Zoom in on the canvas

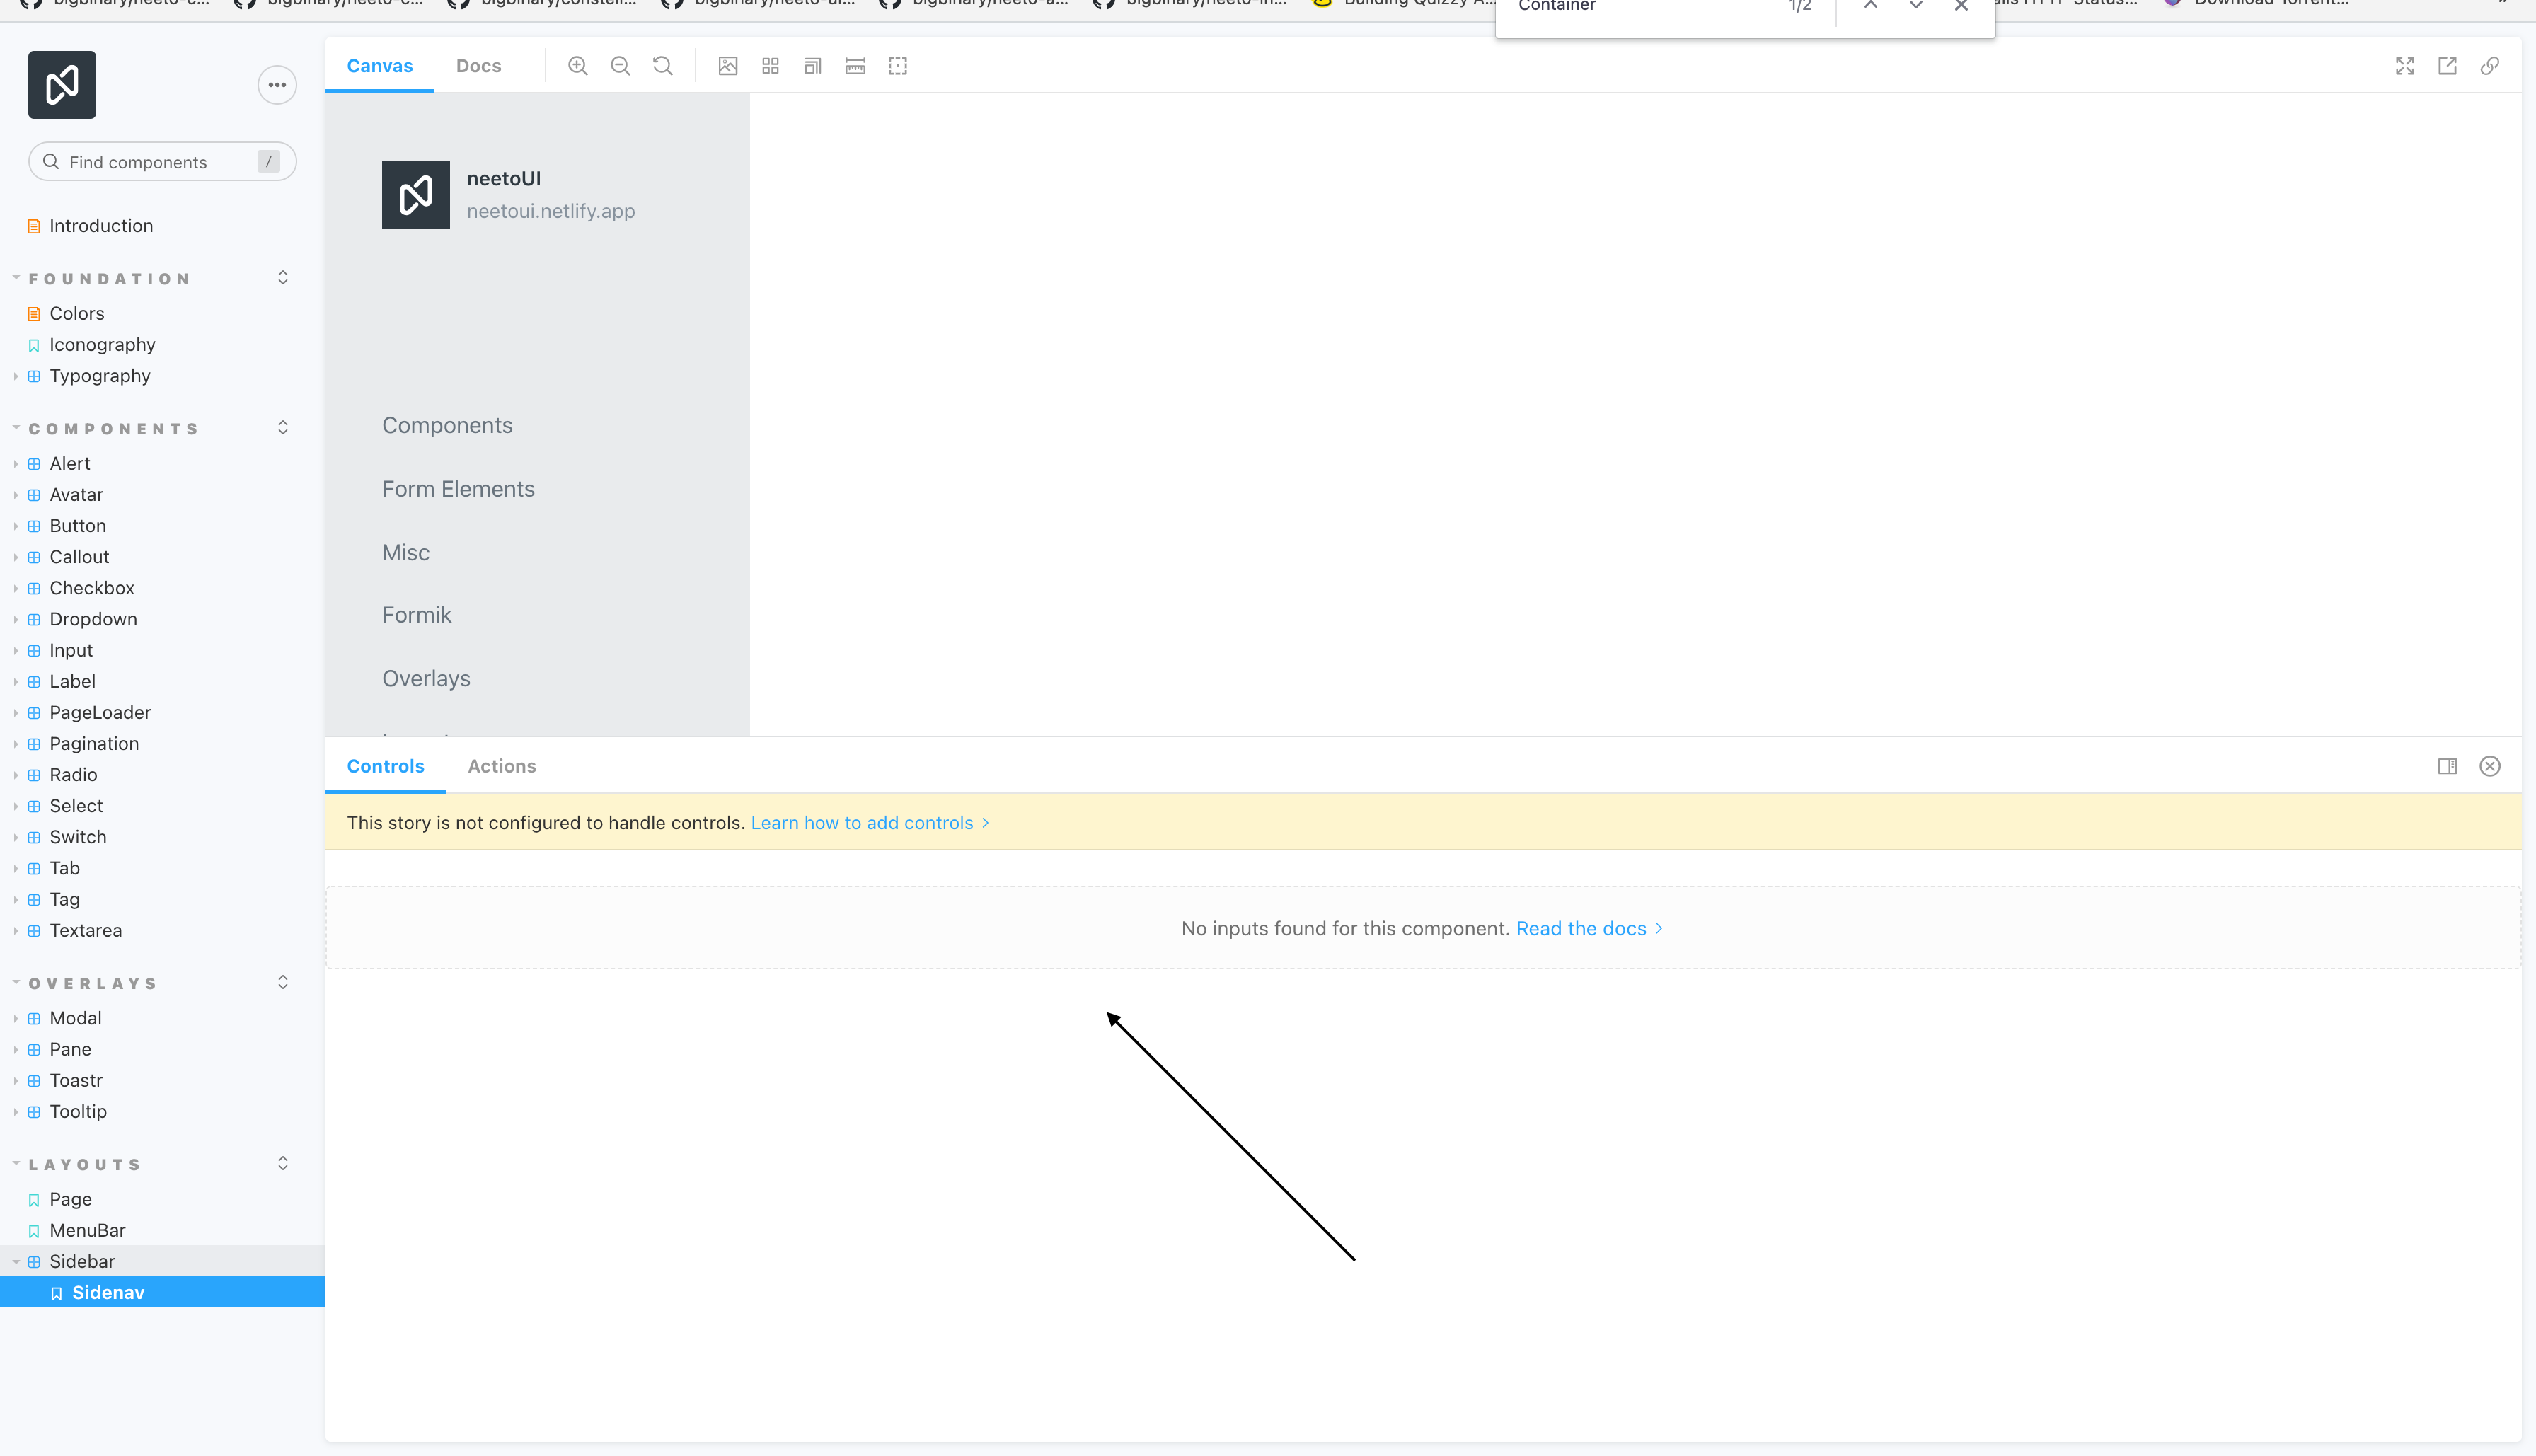578,65
